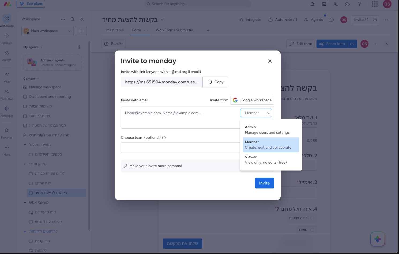Click the Copy invite link button
Viewport: 399px width, 254px height.
[215, 82]
